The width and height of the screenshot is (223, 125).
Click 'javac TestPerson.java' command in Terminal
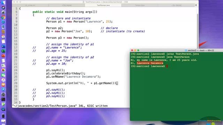tap(183, 54)
